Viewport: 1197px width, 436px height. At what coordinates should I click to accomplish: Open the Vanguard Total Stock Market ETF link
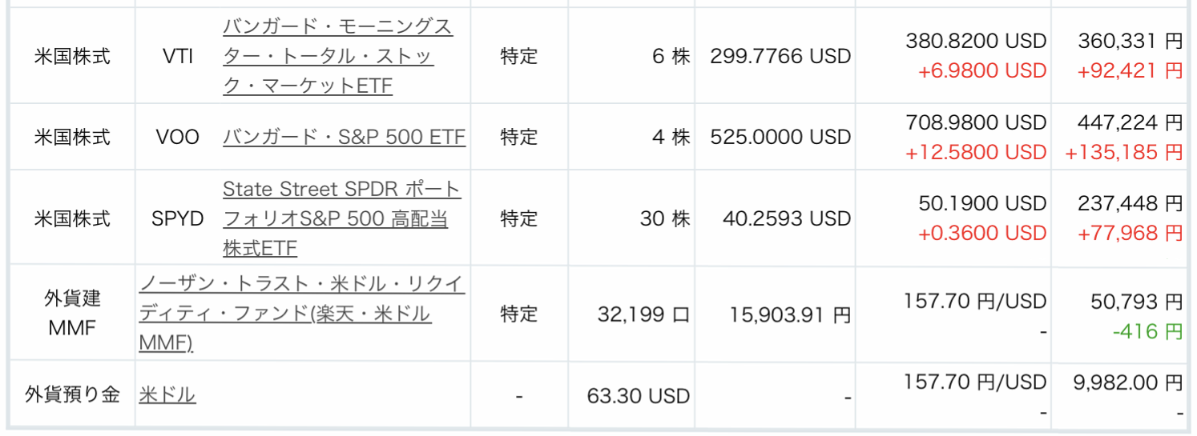pyautogui.click(x=337, y=56)
